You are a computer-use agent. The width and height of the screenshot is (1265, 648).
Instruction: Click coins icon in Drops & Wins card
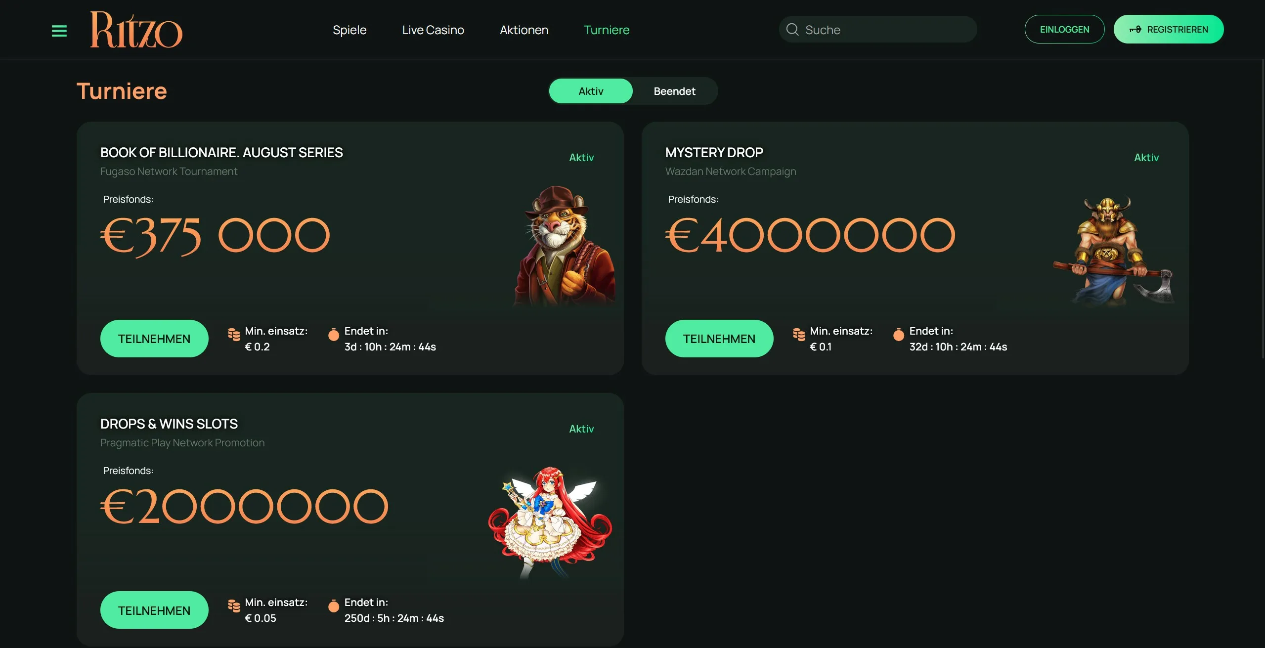point(234,605)
